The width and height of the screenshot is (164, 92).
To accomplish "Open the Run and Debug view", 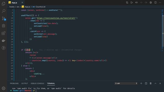I will pos(3,26).
